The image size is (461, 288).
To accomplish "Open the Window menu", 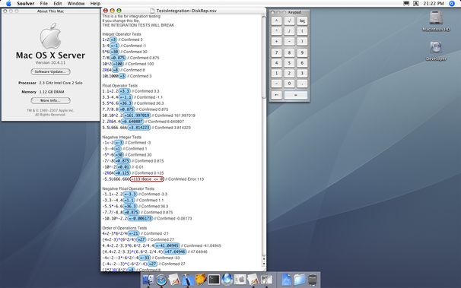I will coord(76,4).
